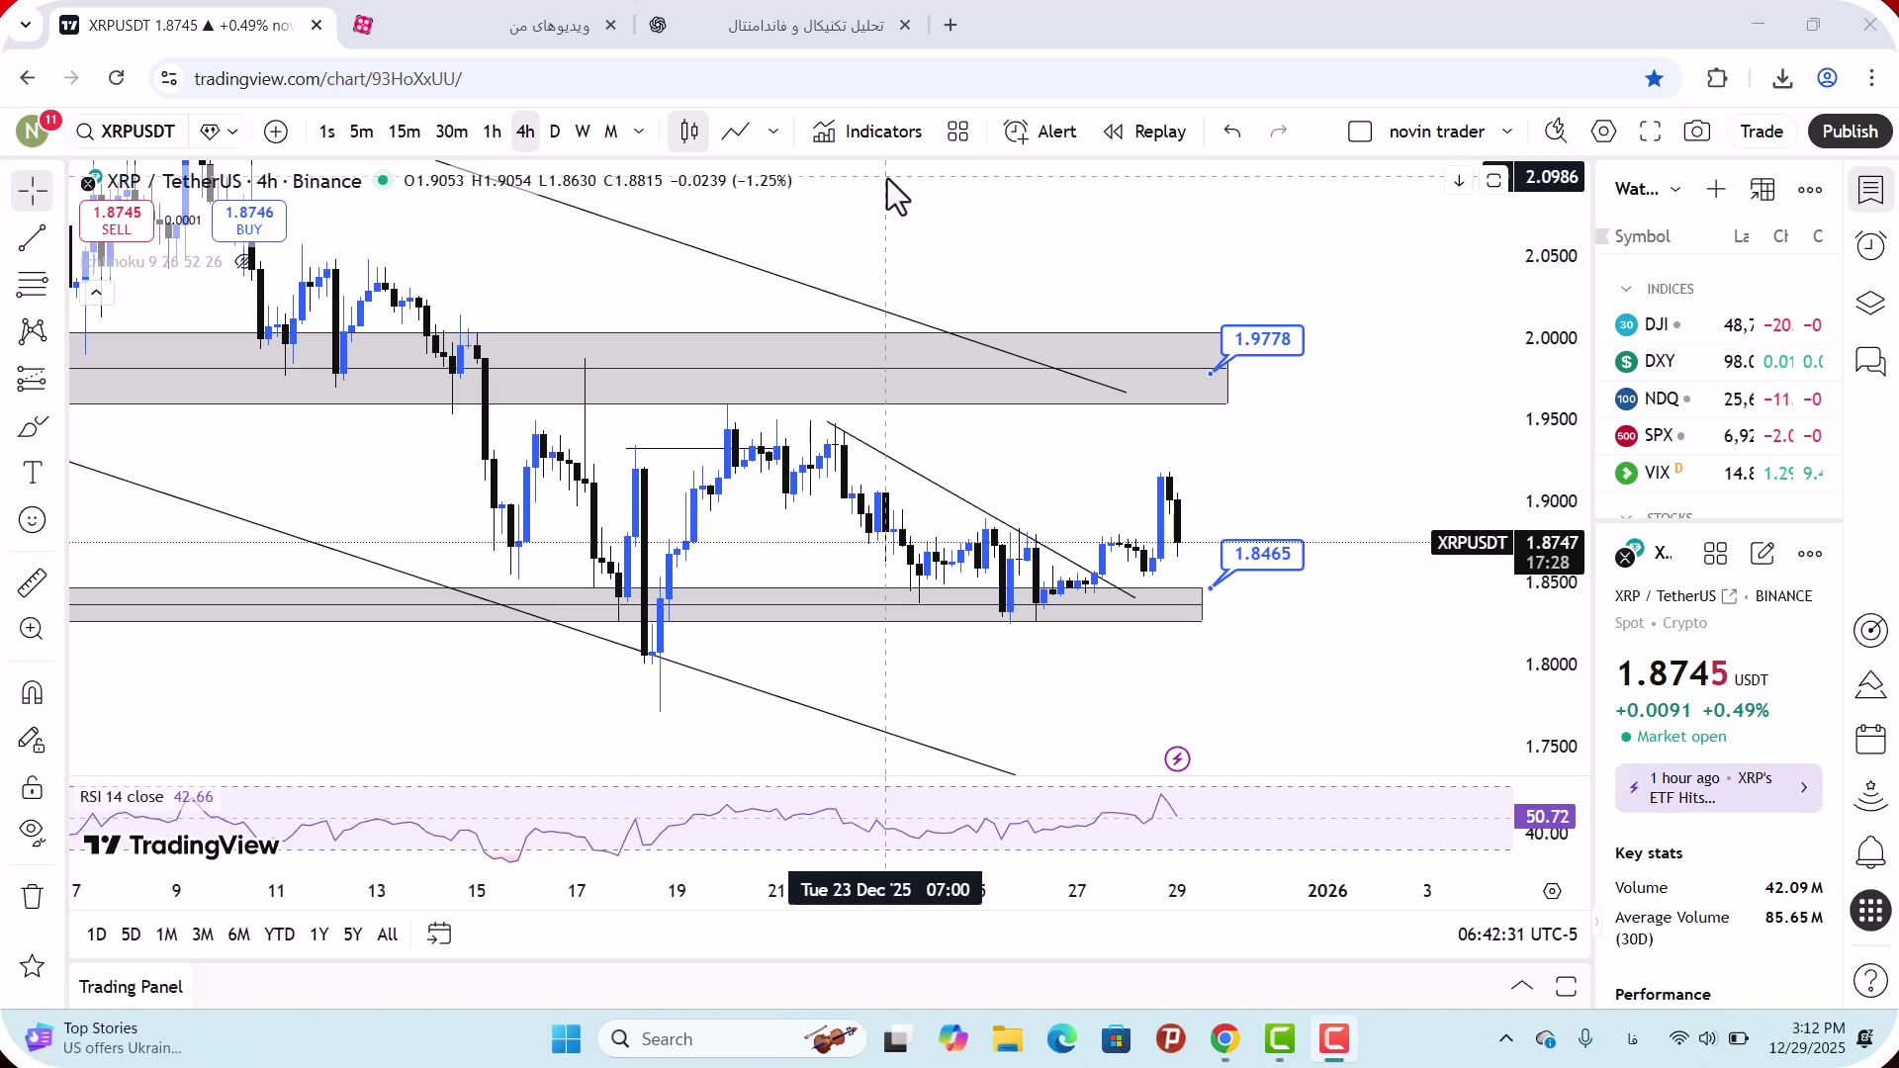Select the YTD date range

pos(279,934)
